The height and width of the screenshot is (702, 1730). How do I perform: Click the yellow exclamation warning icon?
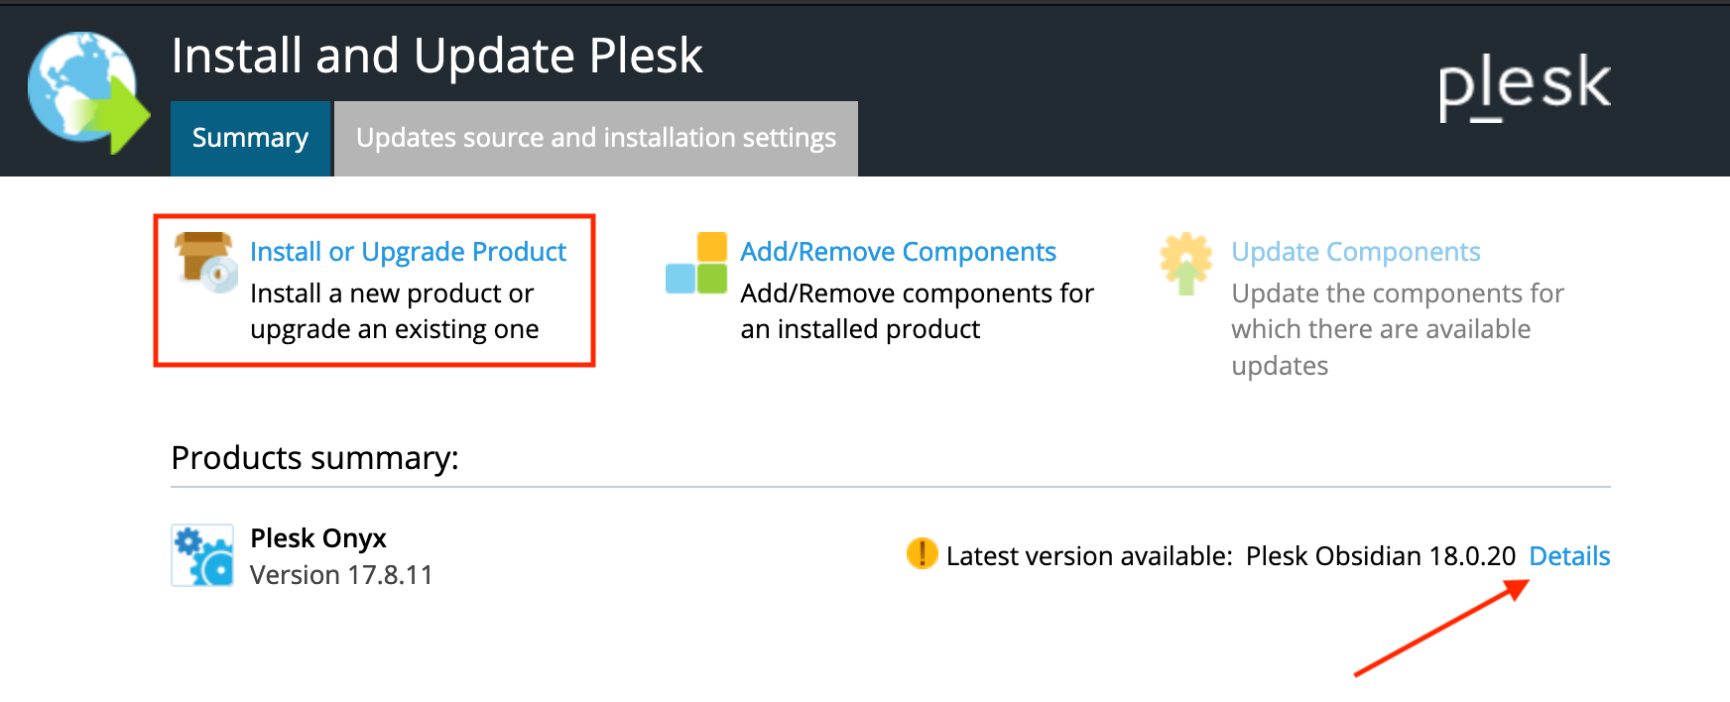pos(922,553)
